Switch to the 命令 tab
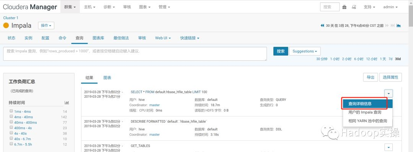Image resolution: width=413 pixels, height=152 pixels. tap(62, 38)
